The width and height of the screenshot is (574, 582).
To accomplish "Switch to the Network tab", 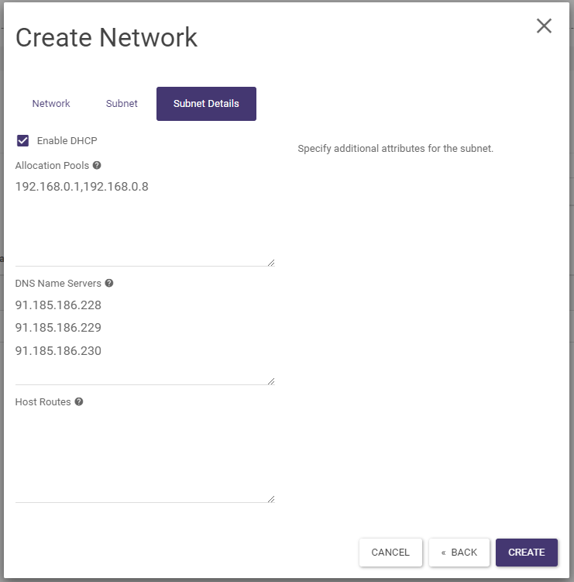I will point(51,104).
